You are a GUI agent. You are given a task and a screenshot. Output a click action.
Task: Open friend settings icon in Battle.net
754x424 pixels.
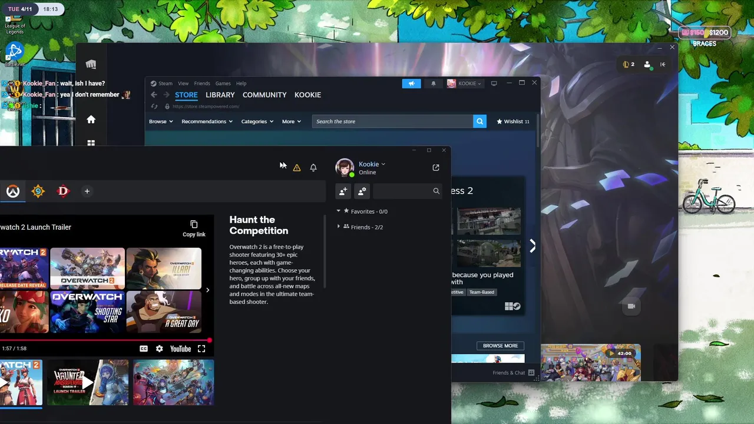pyautogui.click(x=362, y=191)
